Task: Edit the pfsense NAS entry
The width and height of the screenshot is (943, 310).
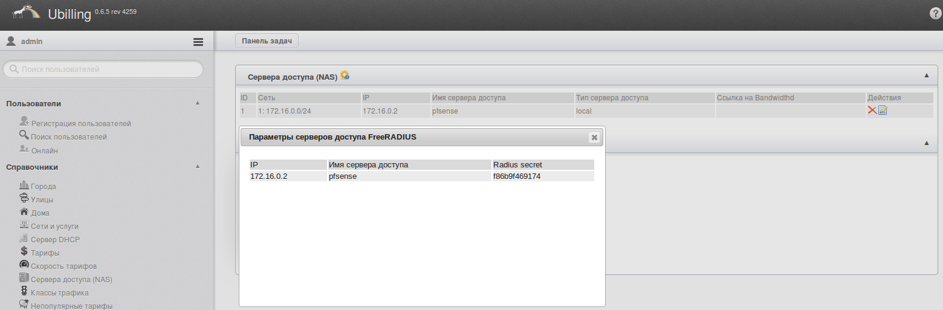Action: click(883, 110)
